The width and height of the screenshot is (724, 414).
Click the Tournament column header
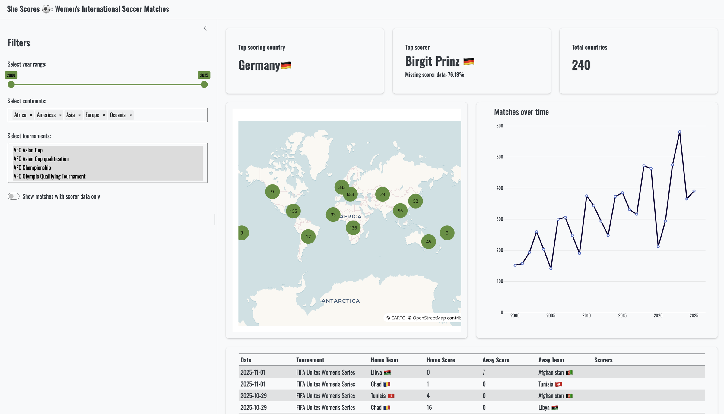click(310, 360)
